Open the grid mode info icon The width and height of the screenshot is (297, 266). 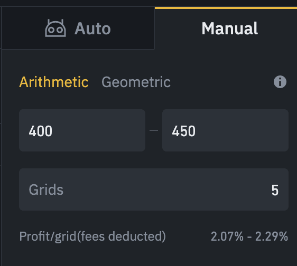click(280, 82)
